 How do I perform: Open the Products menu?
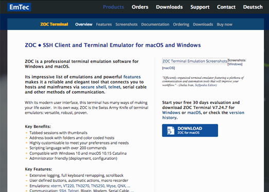113,7
